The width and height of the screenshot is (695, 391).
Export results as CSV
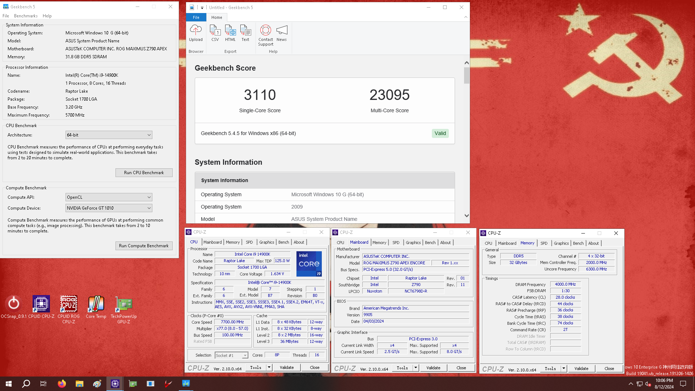coord(215,33)
